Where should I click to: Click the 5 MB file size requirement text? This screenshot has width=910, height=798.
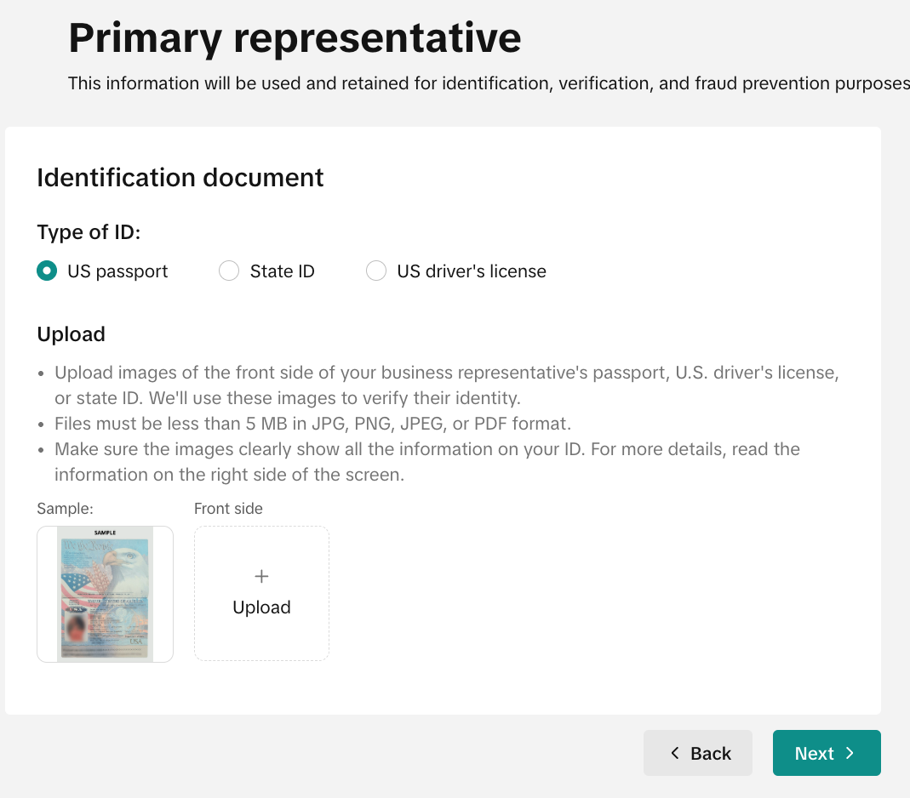point(312,424)
